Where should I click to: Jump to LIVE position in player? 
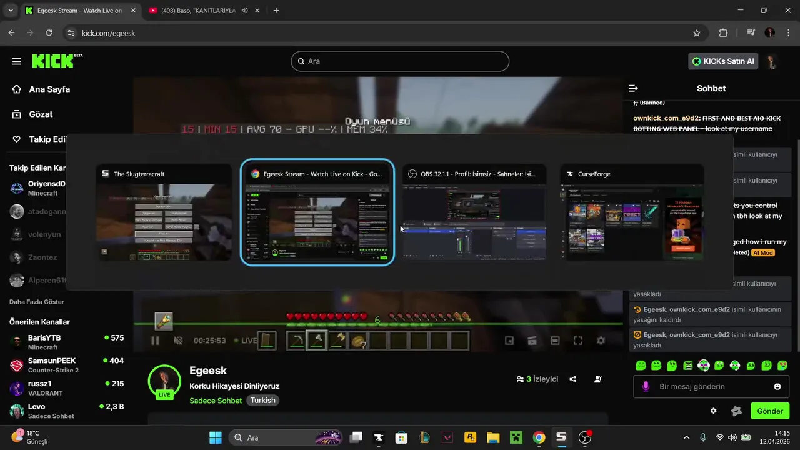[x=245, y=341]
